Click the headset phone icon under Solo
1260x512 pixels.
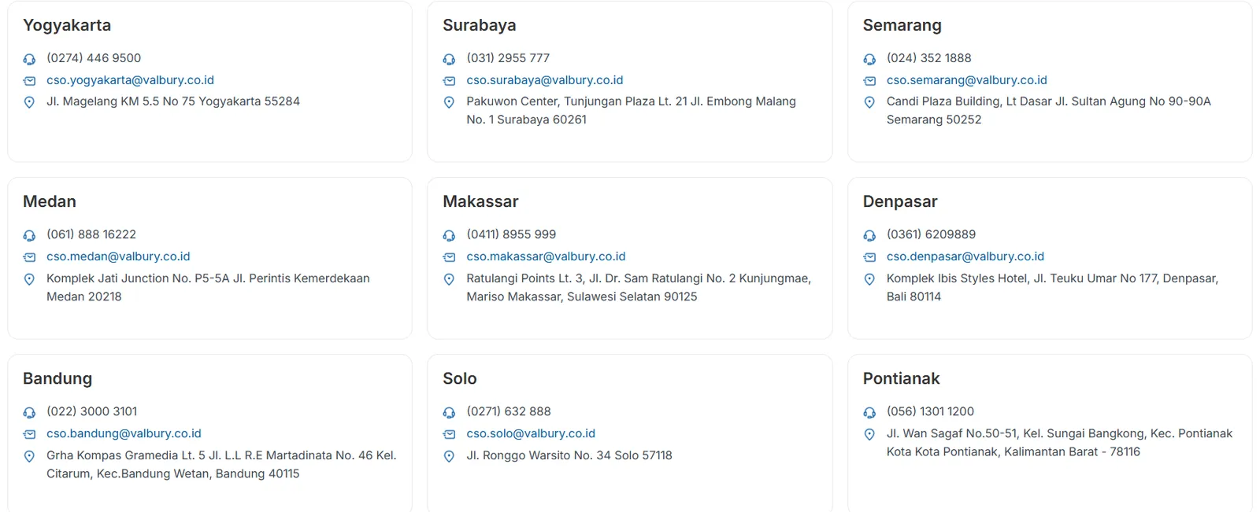[x=449, y=412]
